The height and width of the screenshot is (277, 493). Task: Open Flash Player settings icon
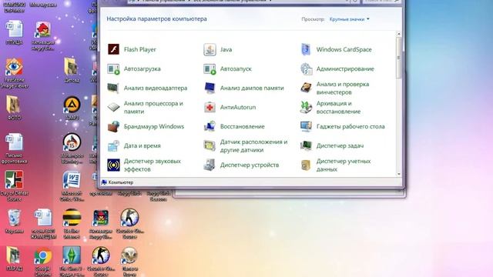pyautogui.click(x=113, y=49)
